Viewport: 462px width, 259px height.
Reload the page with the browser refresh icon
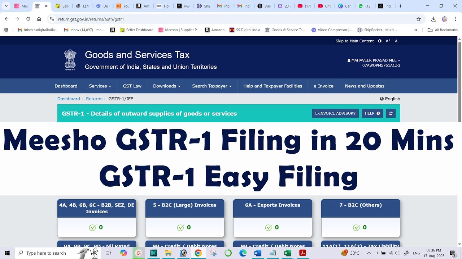coord(28,19)
